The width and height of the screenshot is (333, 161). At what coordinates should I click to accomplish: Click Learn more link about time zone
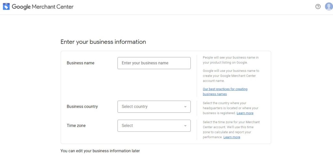232,137
